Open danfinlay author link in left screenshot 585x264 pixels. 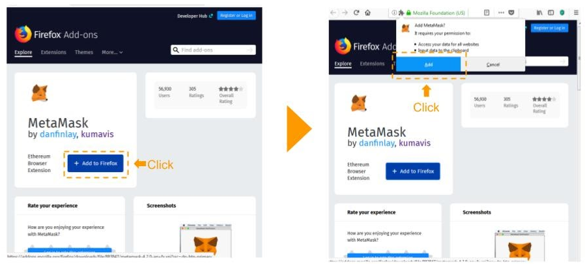(58, 134)
